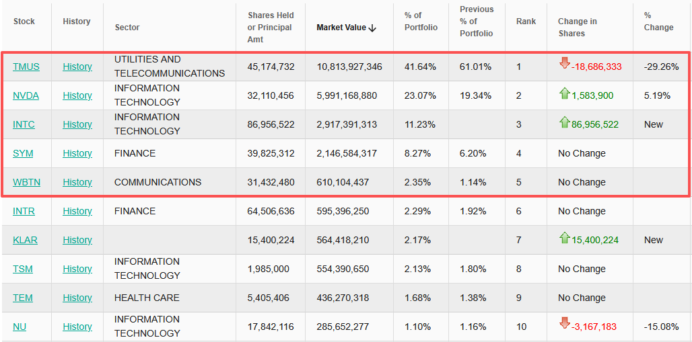Open the TMUS stock link
Screen dimensions: 692x342
26,67
